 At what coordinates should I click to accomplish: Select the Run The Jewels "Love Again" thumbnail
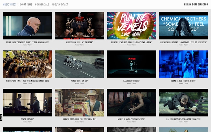[x=132, y=26]
